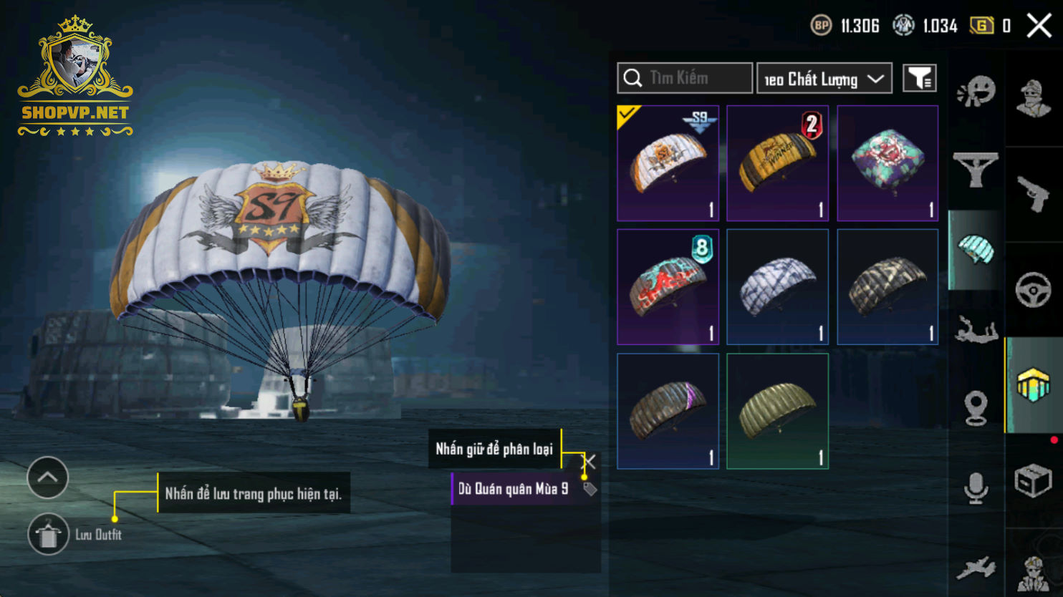Click the tag icon beside Dù Quán quân
Viewport: 1063px width, 597px height.
coord(590,489)
